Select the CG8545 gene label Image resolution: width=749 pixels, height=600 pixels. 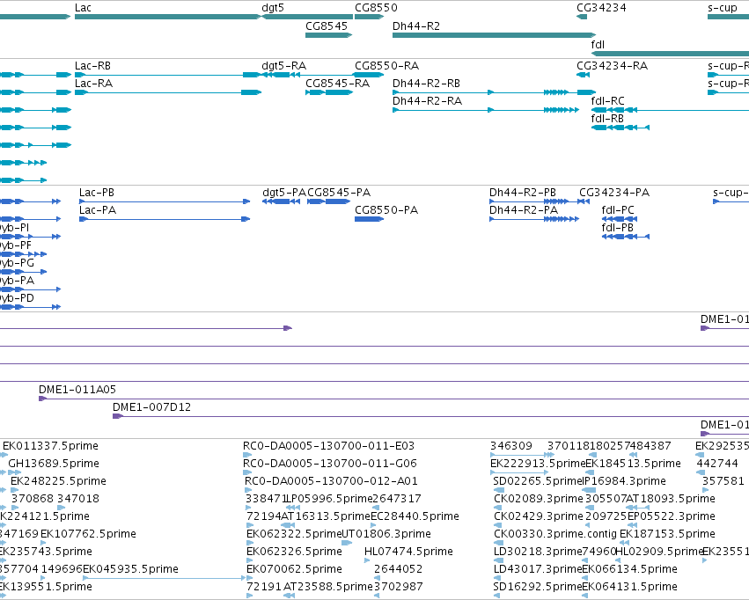327,26
